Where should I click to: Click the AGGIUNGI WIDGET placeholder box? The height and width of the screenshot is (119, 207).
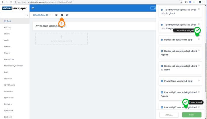point(62,39)
